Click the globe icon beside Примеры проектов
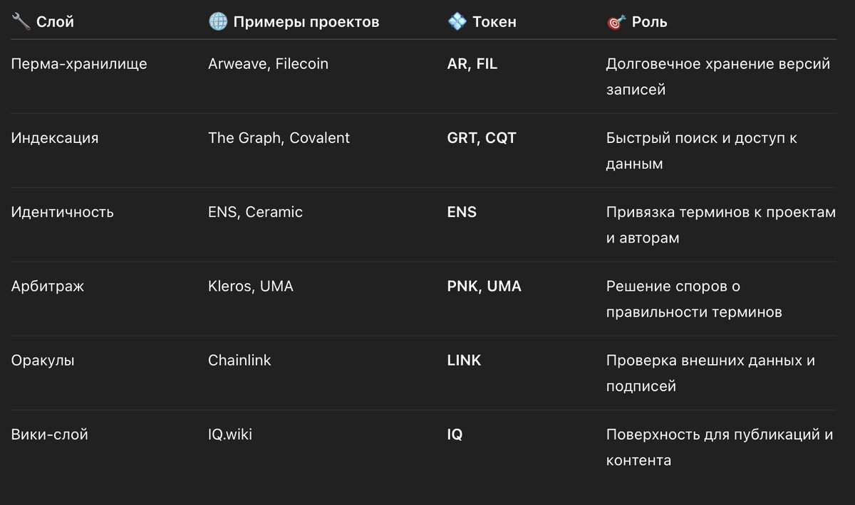Screen dimensions: 855x505 (217, 22)
